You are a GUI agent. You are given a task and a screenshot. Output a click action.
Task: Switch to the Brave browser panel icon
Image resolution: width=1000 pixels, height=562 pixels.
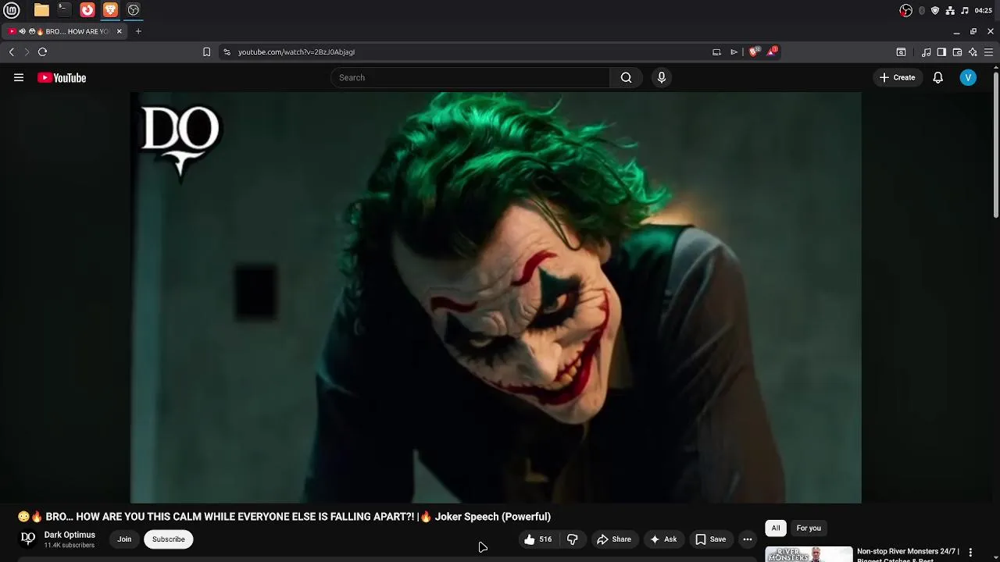110,10
